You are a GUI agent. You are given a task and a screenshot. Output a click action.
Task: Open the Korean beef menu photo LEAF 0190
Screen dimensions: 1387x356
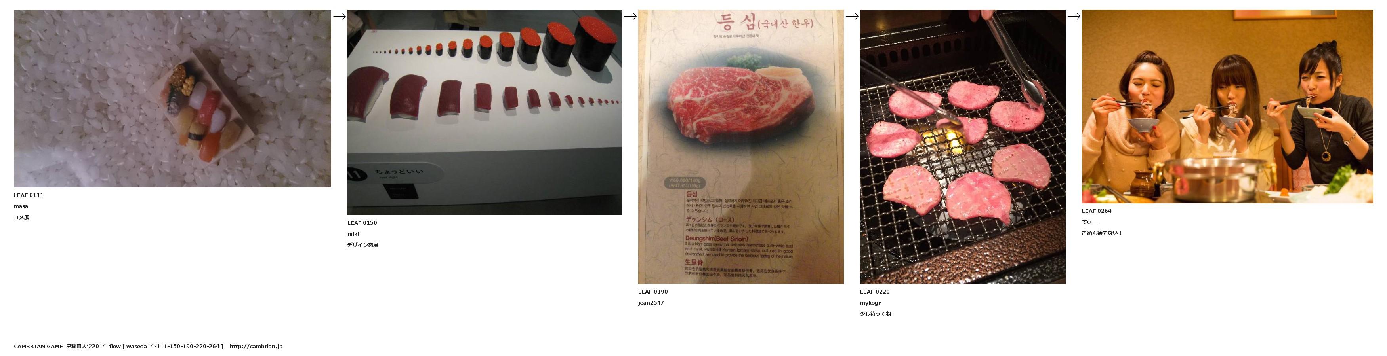click(x=741, y=147)
